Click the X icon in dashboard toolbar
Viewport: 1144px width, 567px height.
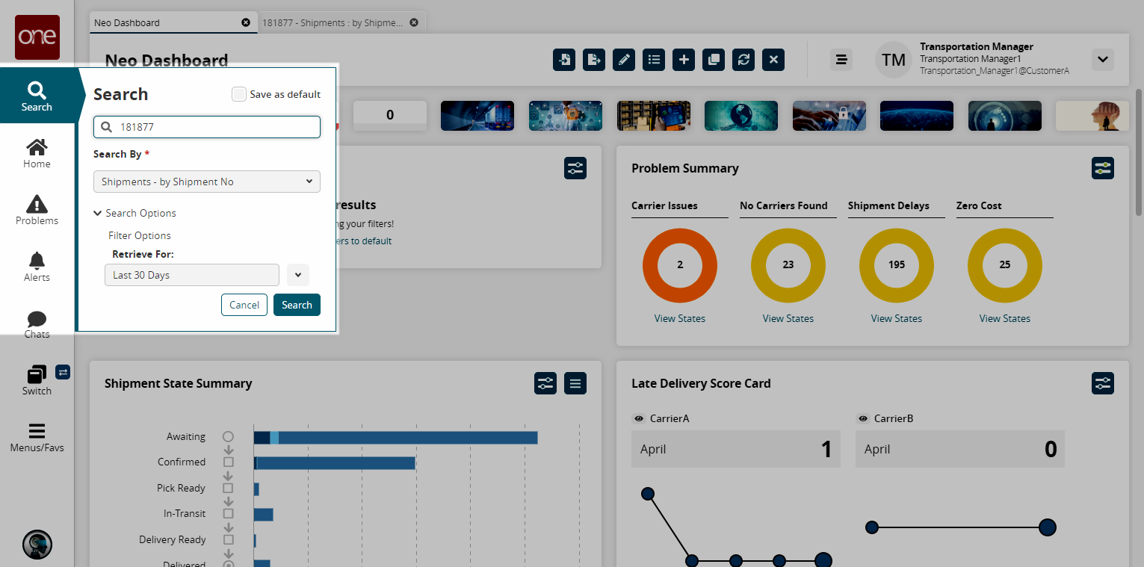coord(773,60)
